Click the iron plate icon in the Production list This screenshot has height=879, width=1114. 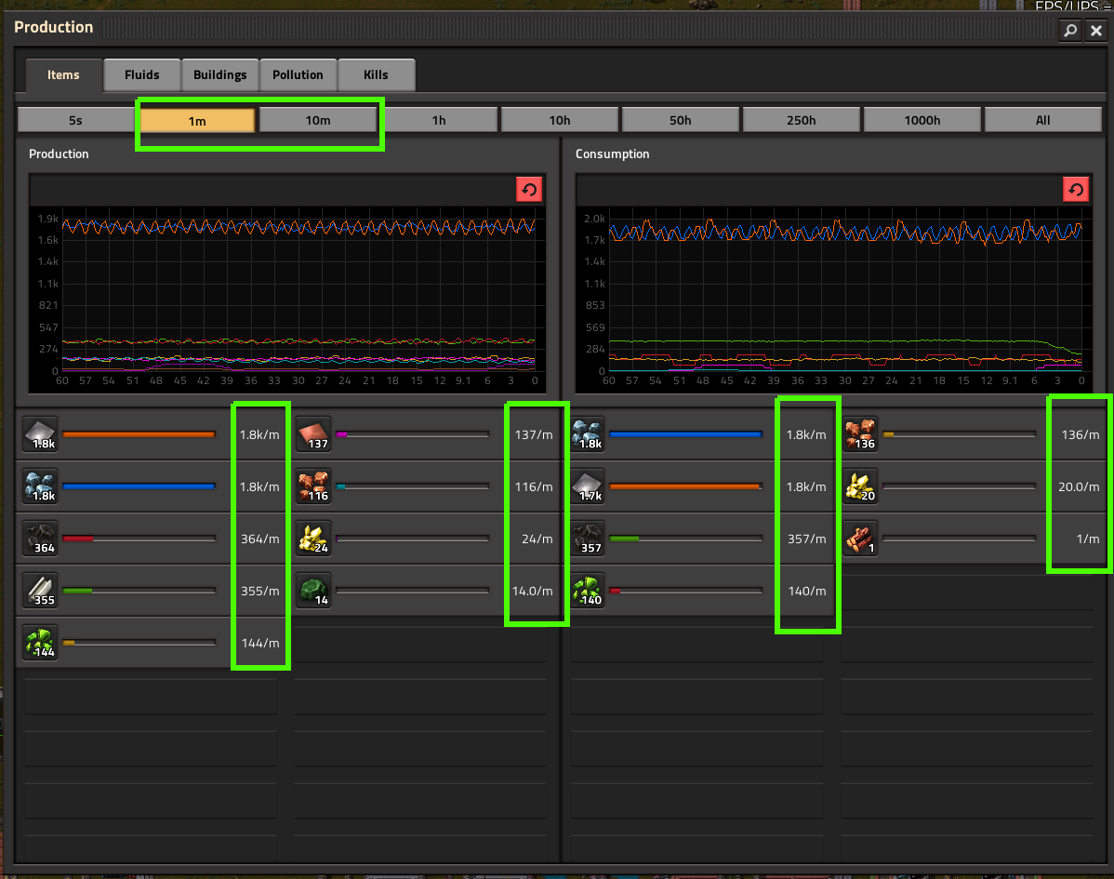(40, 434)
